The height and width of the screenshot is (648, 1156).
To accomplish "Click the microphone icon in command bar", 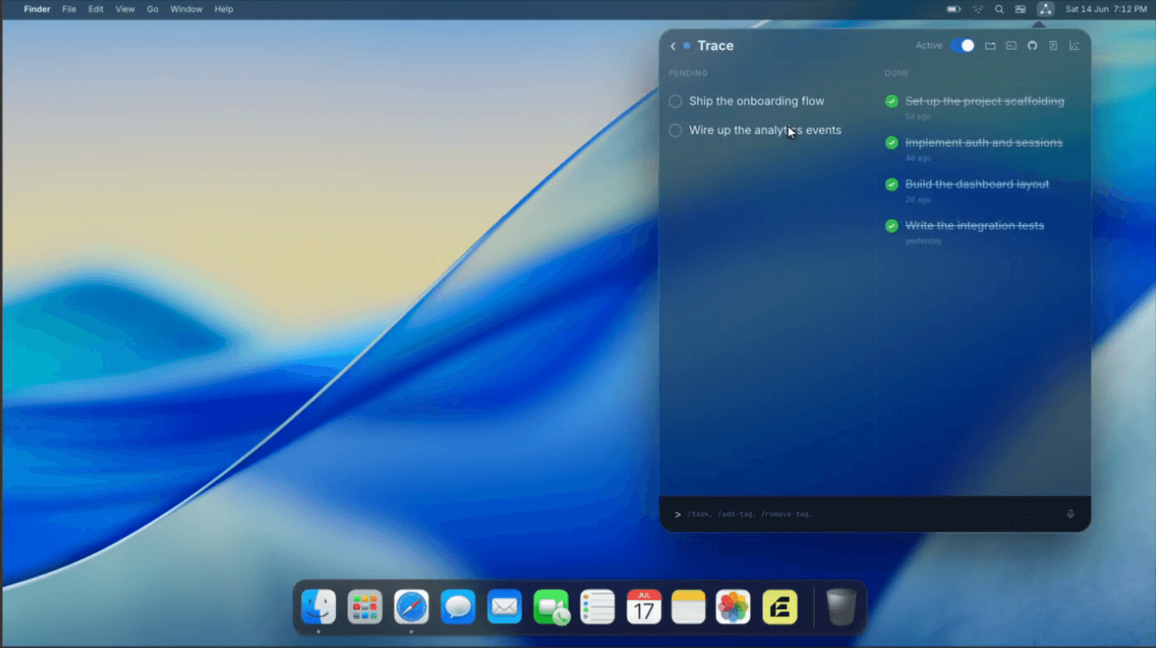I will click(x=1071, y=514).
